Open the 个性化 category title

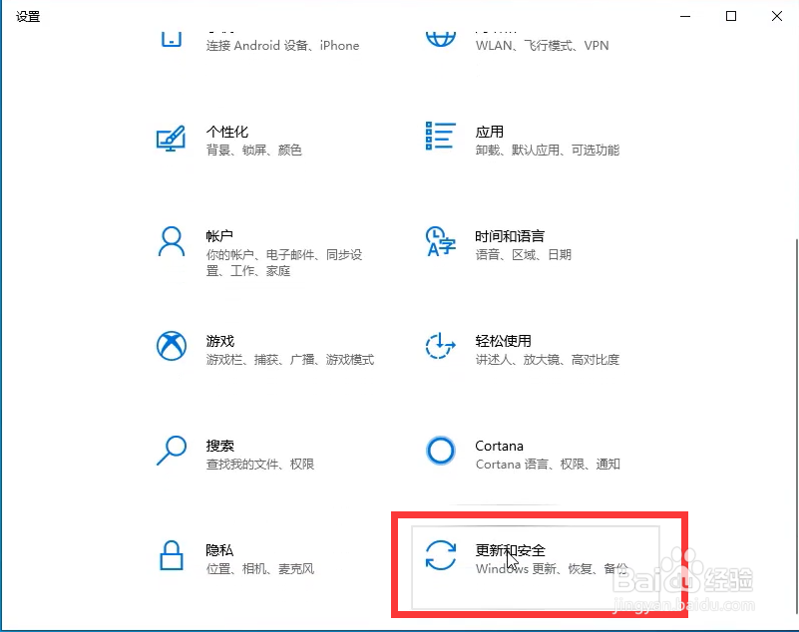point(226,132)
